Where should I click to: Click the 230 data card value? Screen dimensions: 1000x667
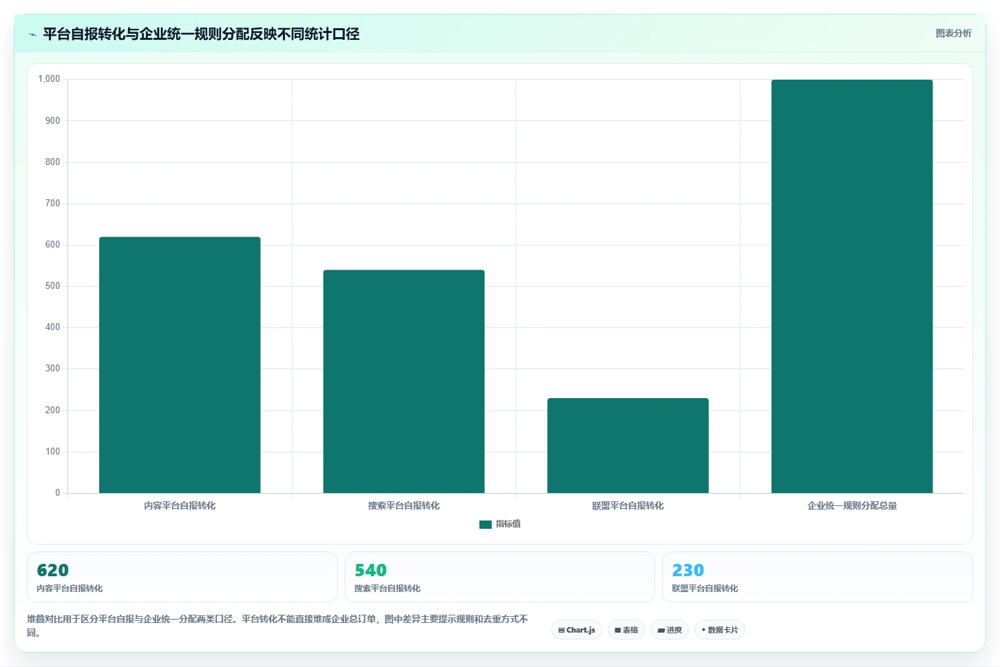688,571
